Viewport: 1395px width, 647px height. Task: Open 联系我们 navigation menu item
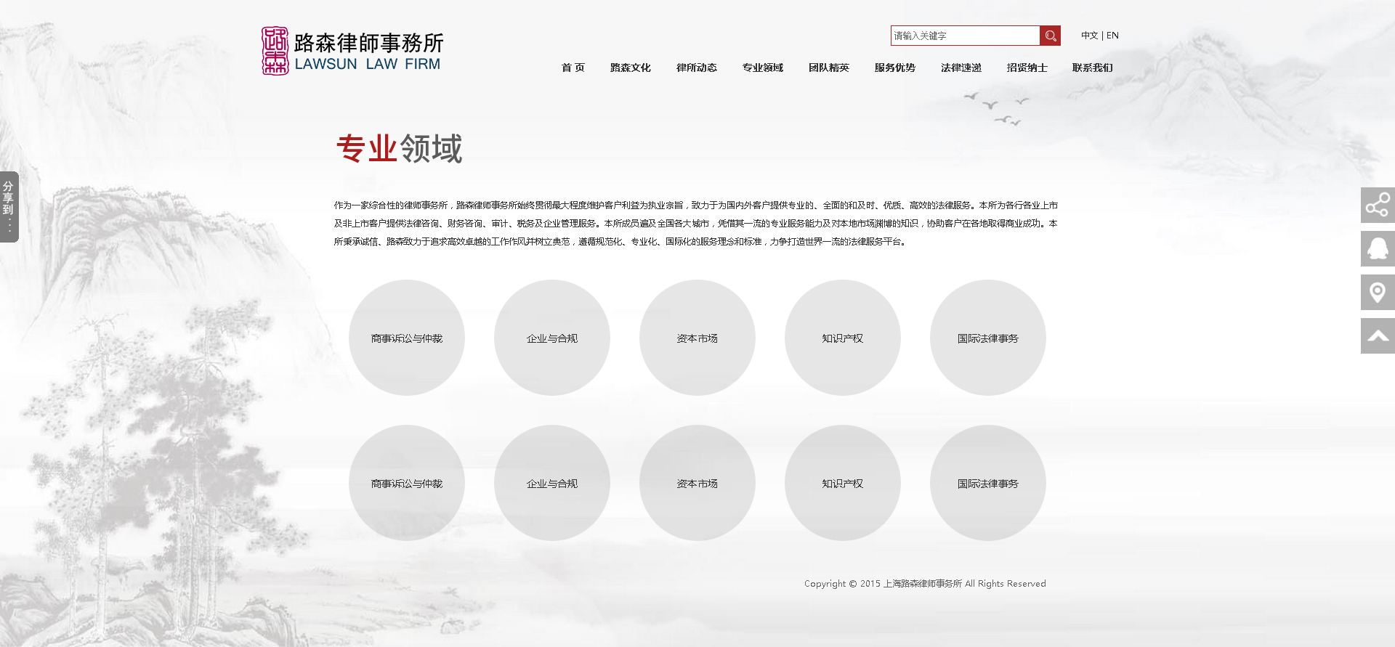coord(1092,68)
